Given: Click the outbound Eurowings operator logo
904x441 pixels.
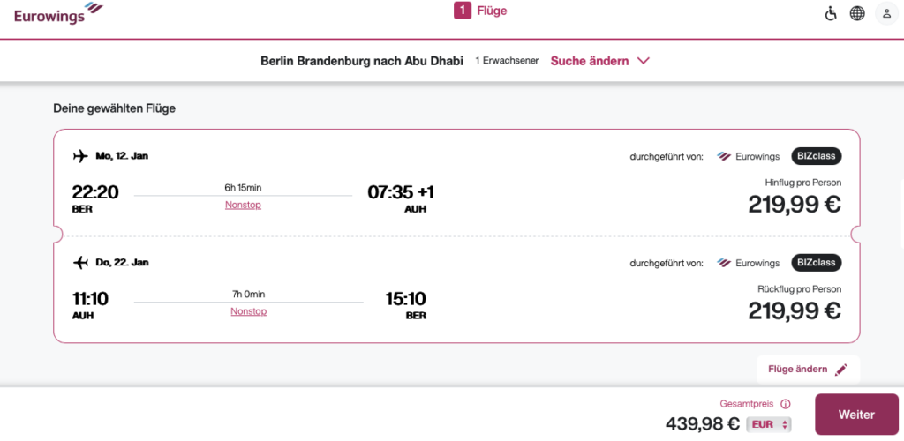Looking at the screenshot, I should pyautogui.click(x=749, y=156).
